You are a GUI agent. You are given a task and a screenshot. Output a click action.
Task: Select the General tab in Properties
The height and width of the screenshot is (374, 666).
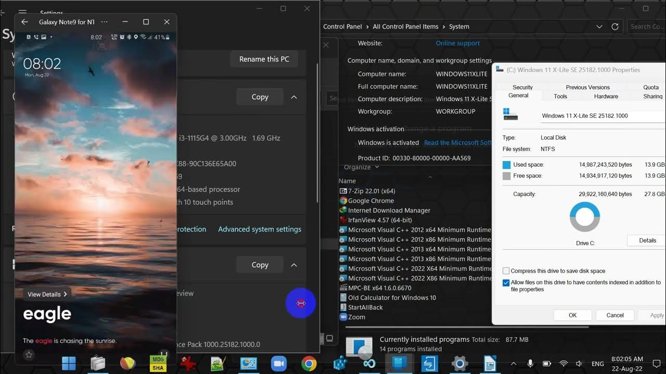(518, 96)
